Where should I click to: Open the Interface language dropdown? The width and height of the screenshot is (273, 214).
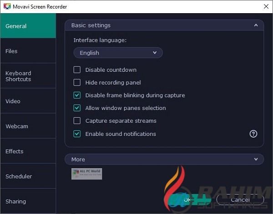click(118, 53)
